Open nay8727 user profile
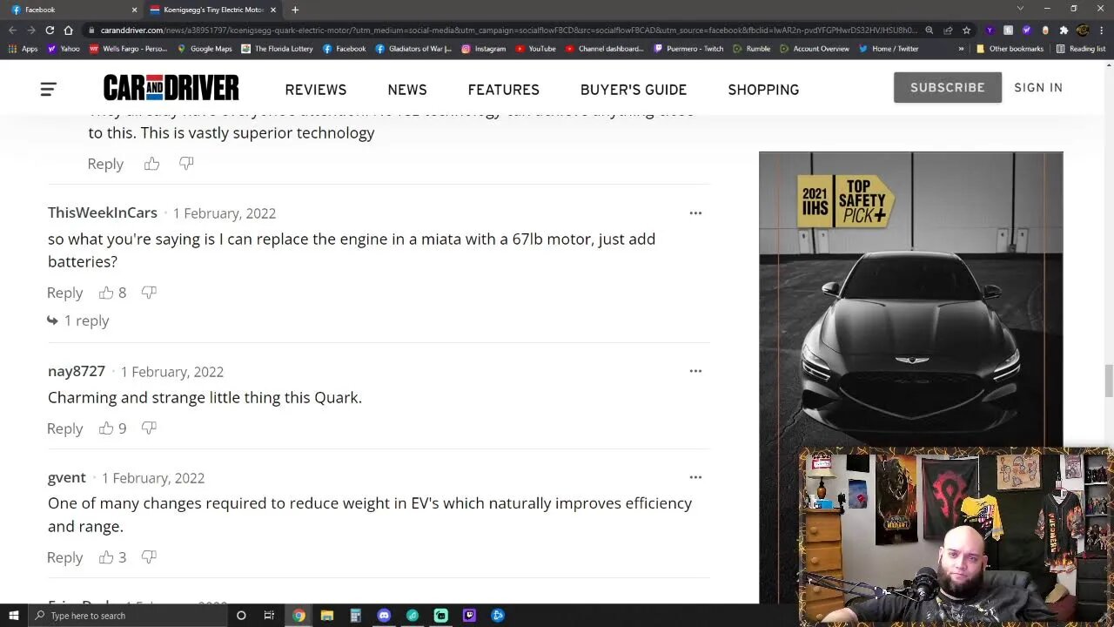Screen dimensions: 1114x627 77,371
